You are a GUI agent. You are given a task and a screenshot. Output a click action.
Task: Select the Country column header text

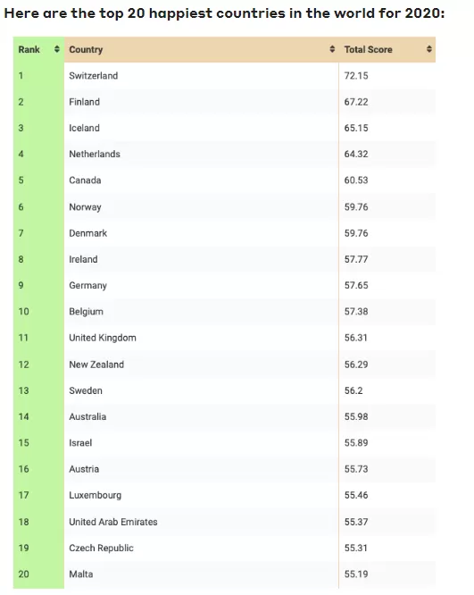coord(86,50)
